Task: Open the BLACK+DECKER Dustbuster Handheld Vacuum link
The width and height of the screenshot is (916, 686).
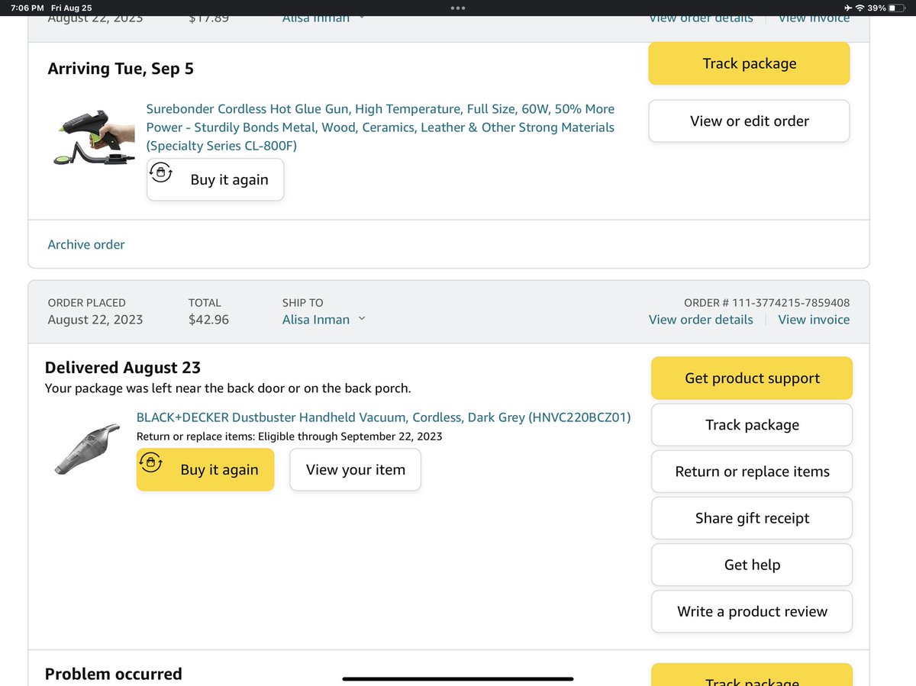Action: [x=383, y=417]
